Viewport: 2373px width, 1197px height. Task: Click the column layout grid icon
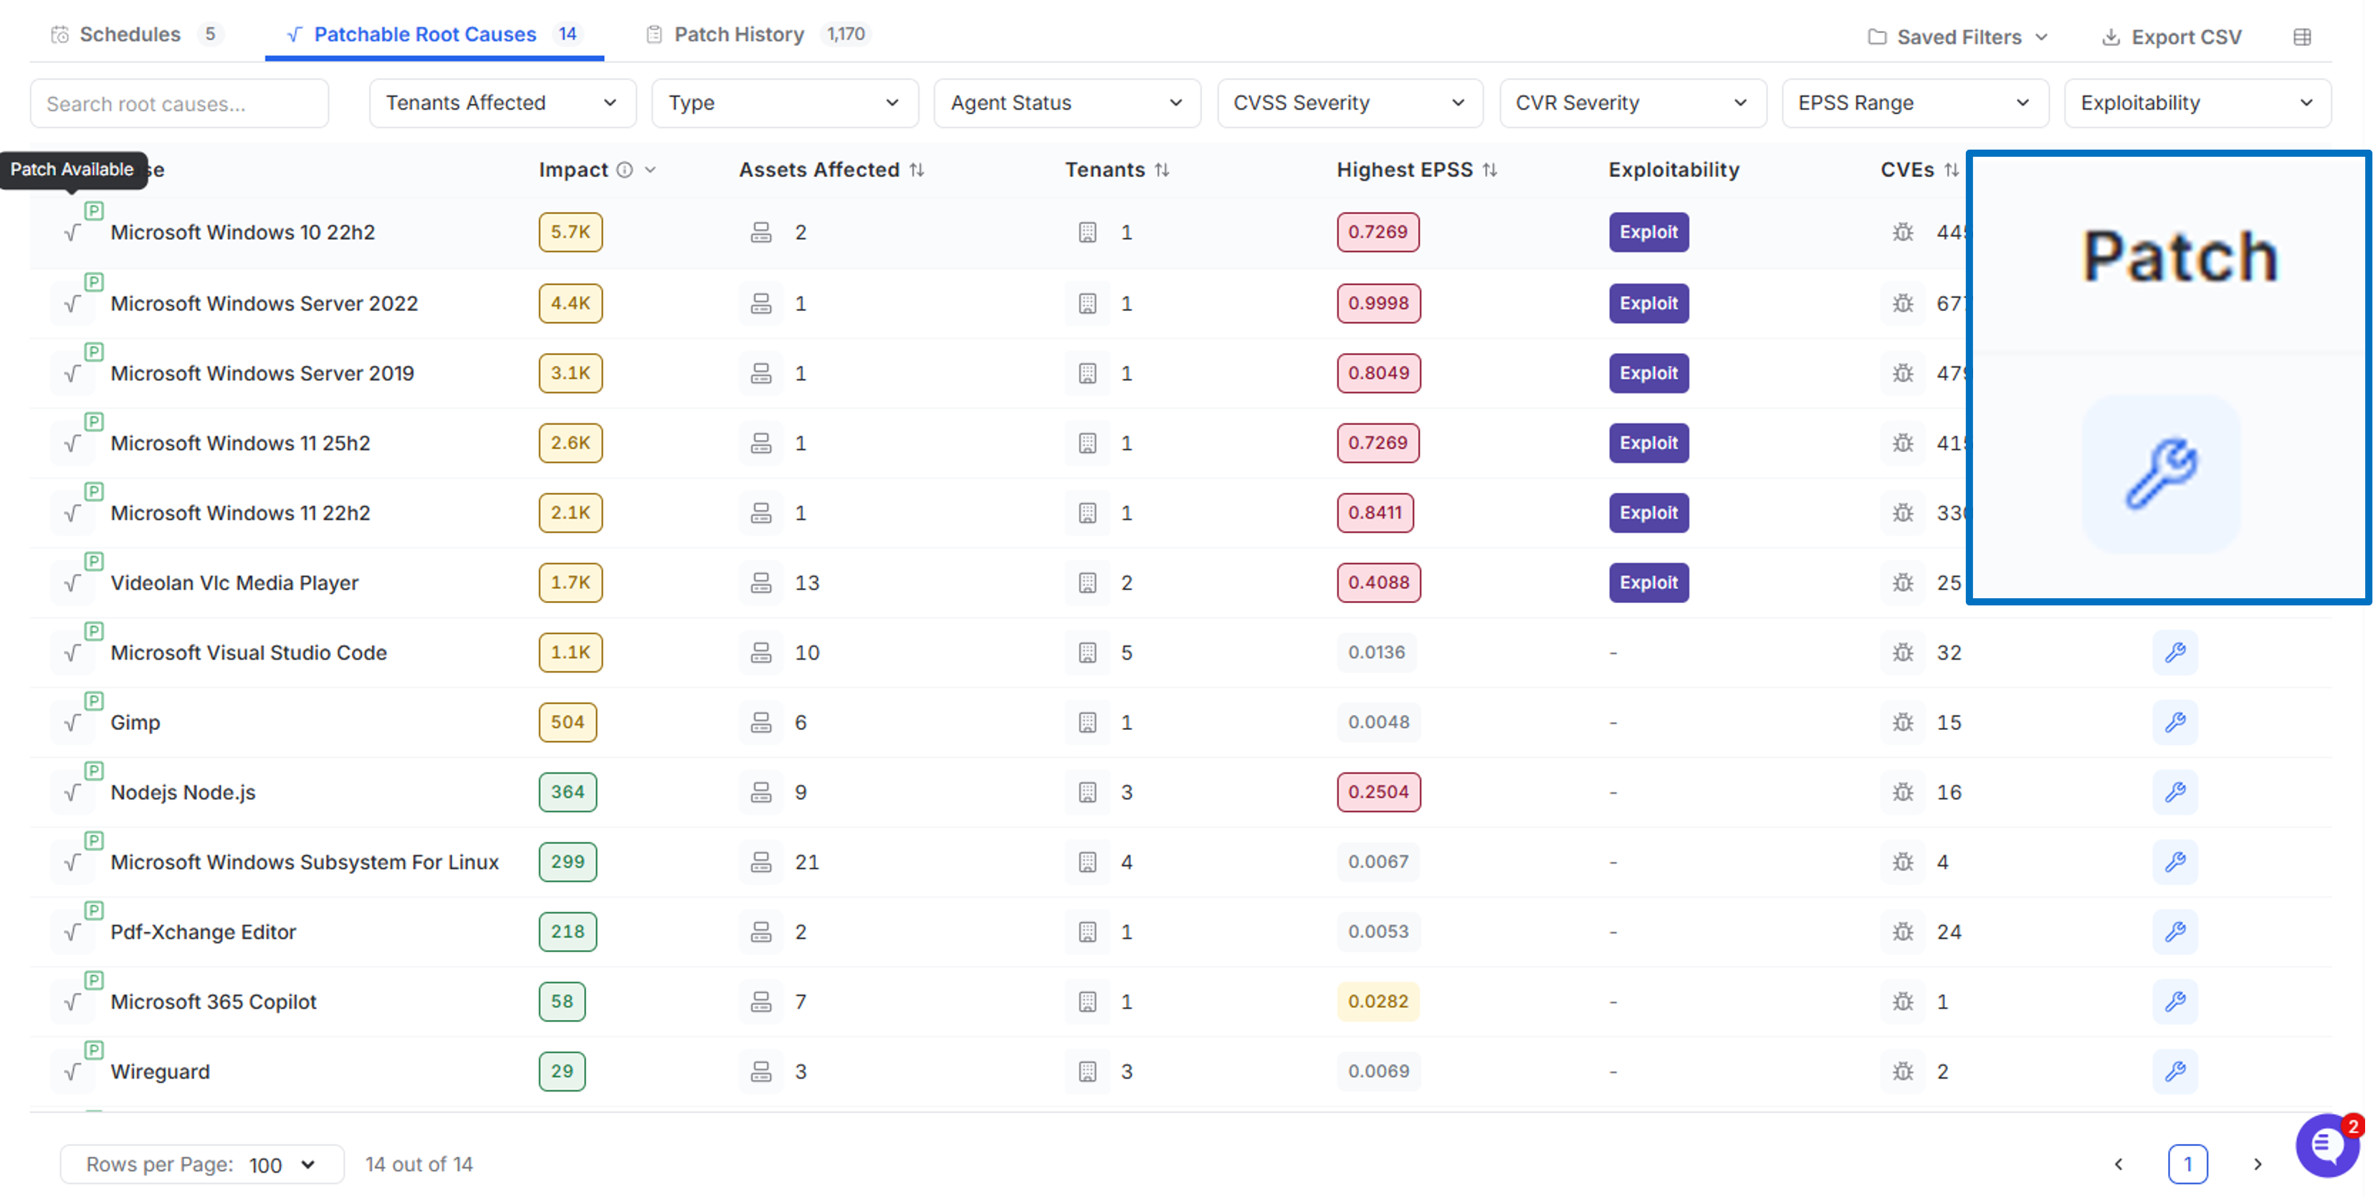pyautogui.click(x=2302, y=37)
